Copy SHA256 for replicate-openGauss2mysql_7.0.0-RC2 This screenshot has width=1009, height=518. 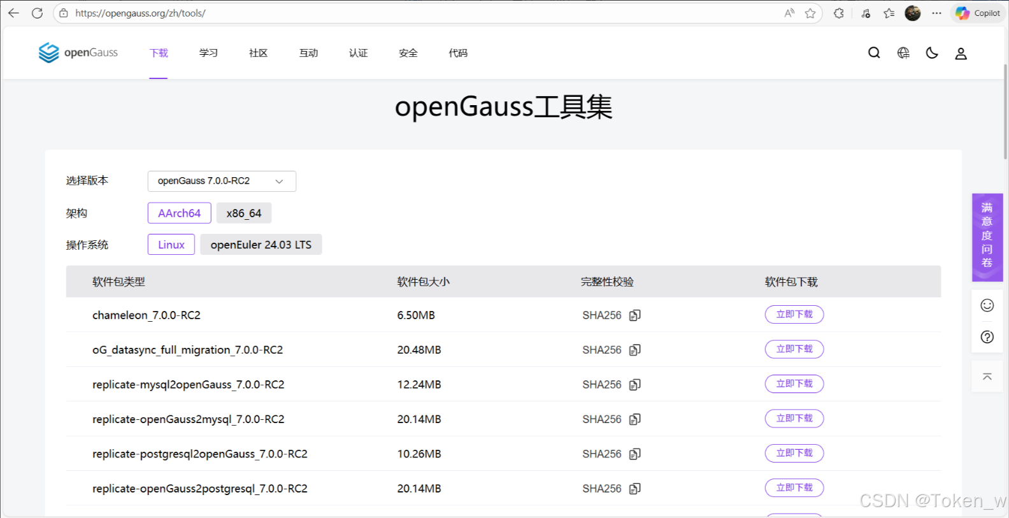coord(634,419)
